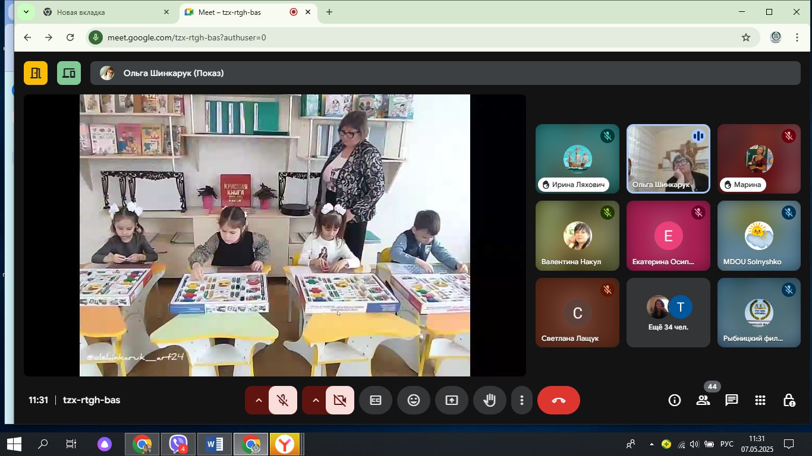Viewport: 812px width, 456px height.
Task: Open chat with everyone icon
Action: 732,400
